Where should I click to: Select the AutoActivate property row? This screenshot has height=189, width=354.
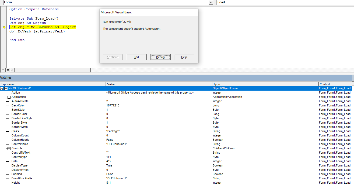[x=176, y=101]
